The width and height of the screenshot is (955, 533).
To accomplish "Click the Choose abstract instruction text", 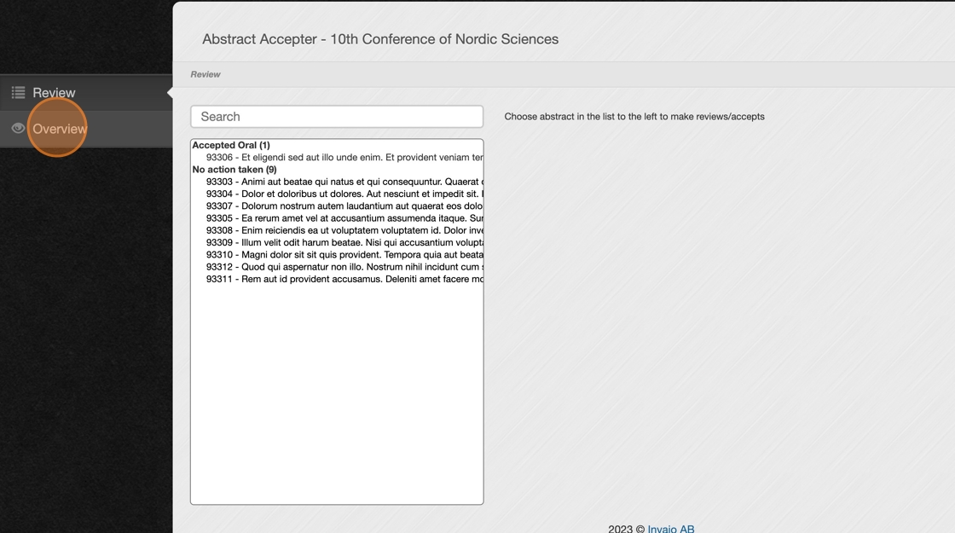I will (634, 116).
